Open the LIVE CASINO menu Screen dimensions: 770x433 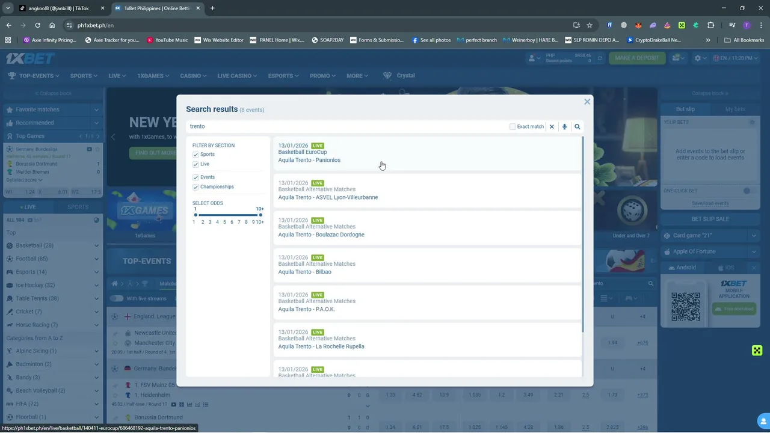coord(237,76)
